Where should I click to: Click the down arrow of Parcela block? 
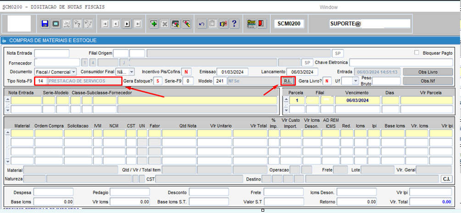click(x=286, y=110)
